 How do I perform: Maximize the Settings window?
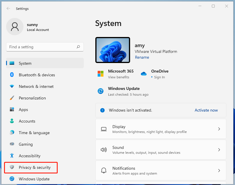coord(213,6)
